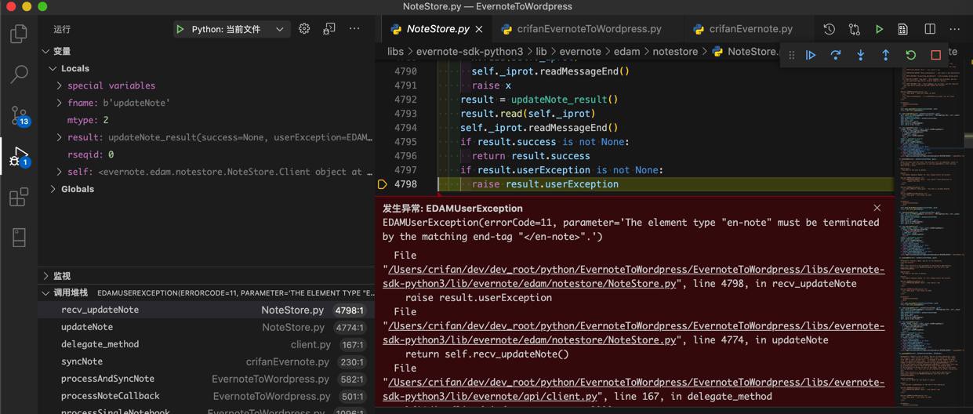The image size is (973, 414).
Task: Select NoteStore file breadcrumb segment
Action: tap(746, 52)
